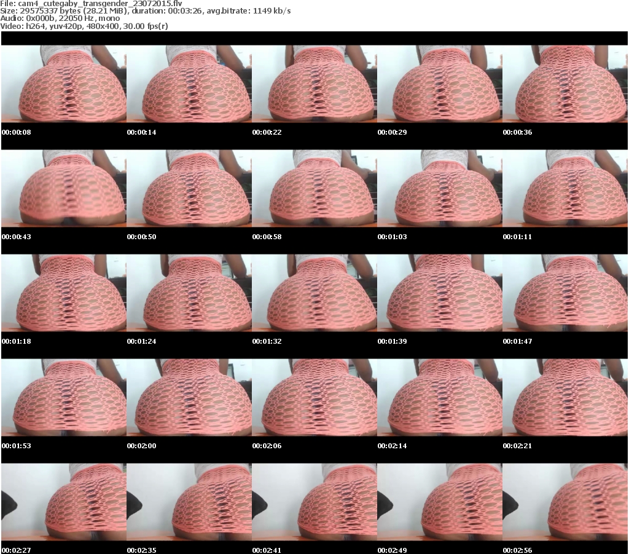Pick the thumbnail at 00:02:35
Image resolution: width=629 pixels, height=554 pixels.
point(189,502)
